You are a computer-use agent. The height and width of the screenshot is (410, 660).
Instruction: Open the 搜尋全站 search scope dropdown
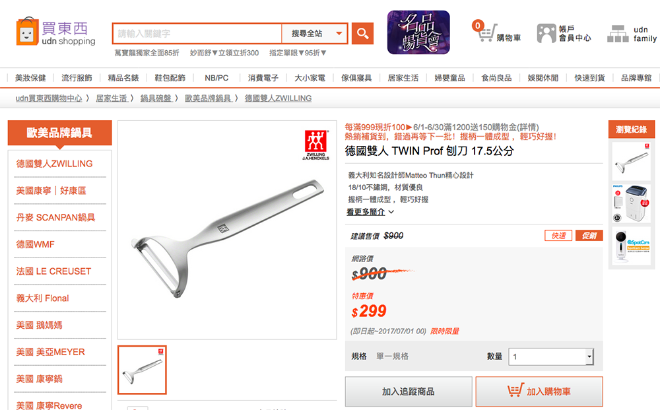point(315,33)
